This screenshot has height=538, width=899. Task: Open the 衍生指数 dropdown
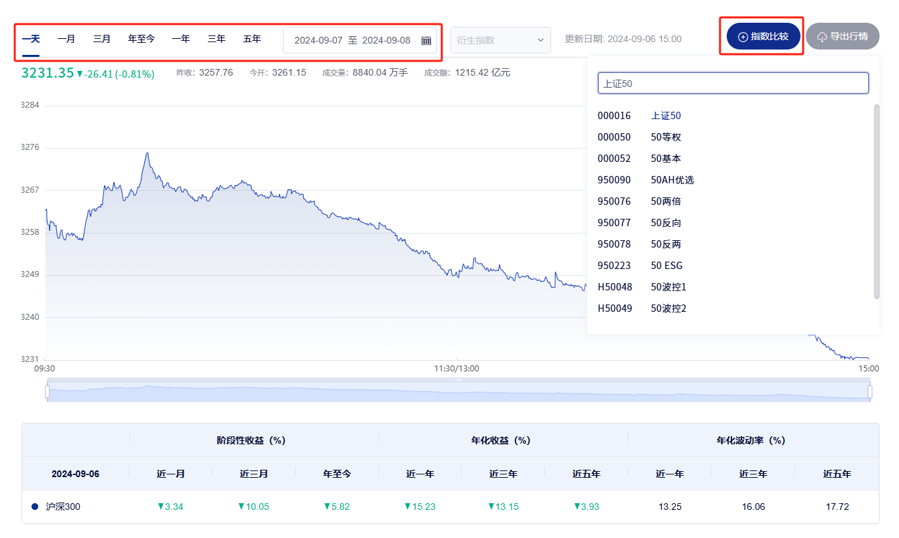(500, 40)
